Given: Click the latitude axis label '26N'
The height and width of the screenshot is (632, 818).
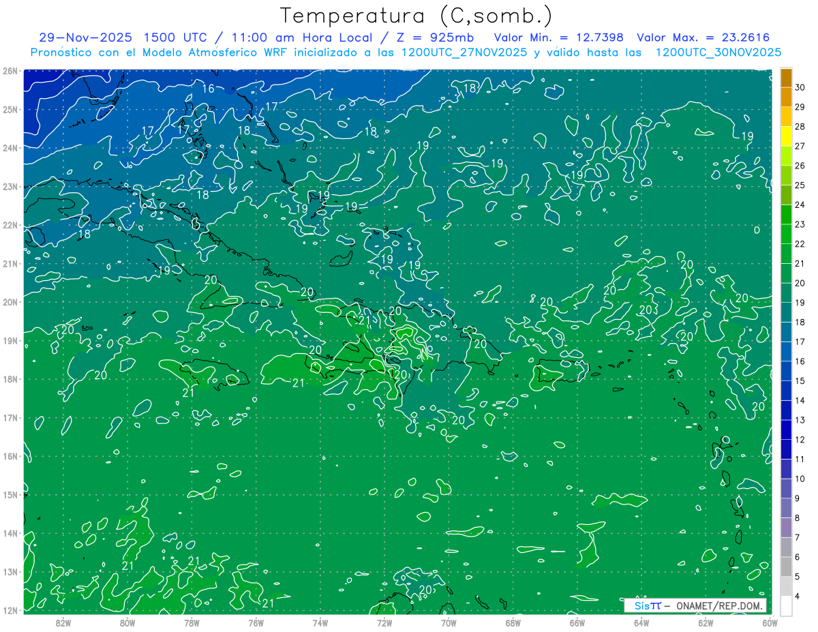Looking at the screenshot, I should 10,71.
